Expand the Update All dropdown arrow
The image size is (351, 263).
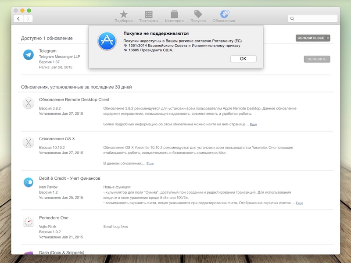click(328, 38)
